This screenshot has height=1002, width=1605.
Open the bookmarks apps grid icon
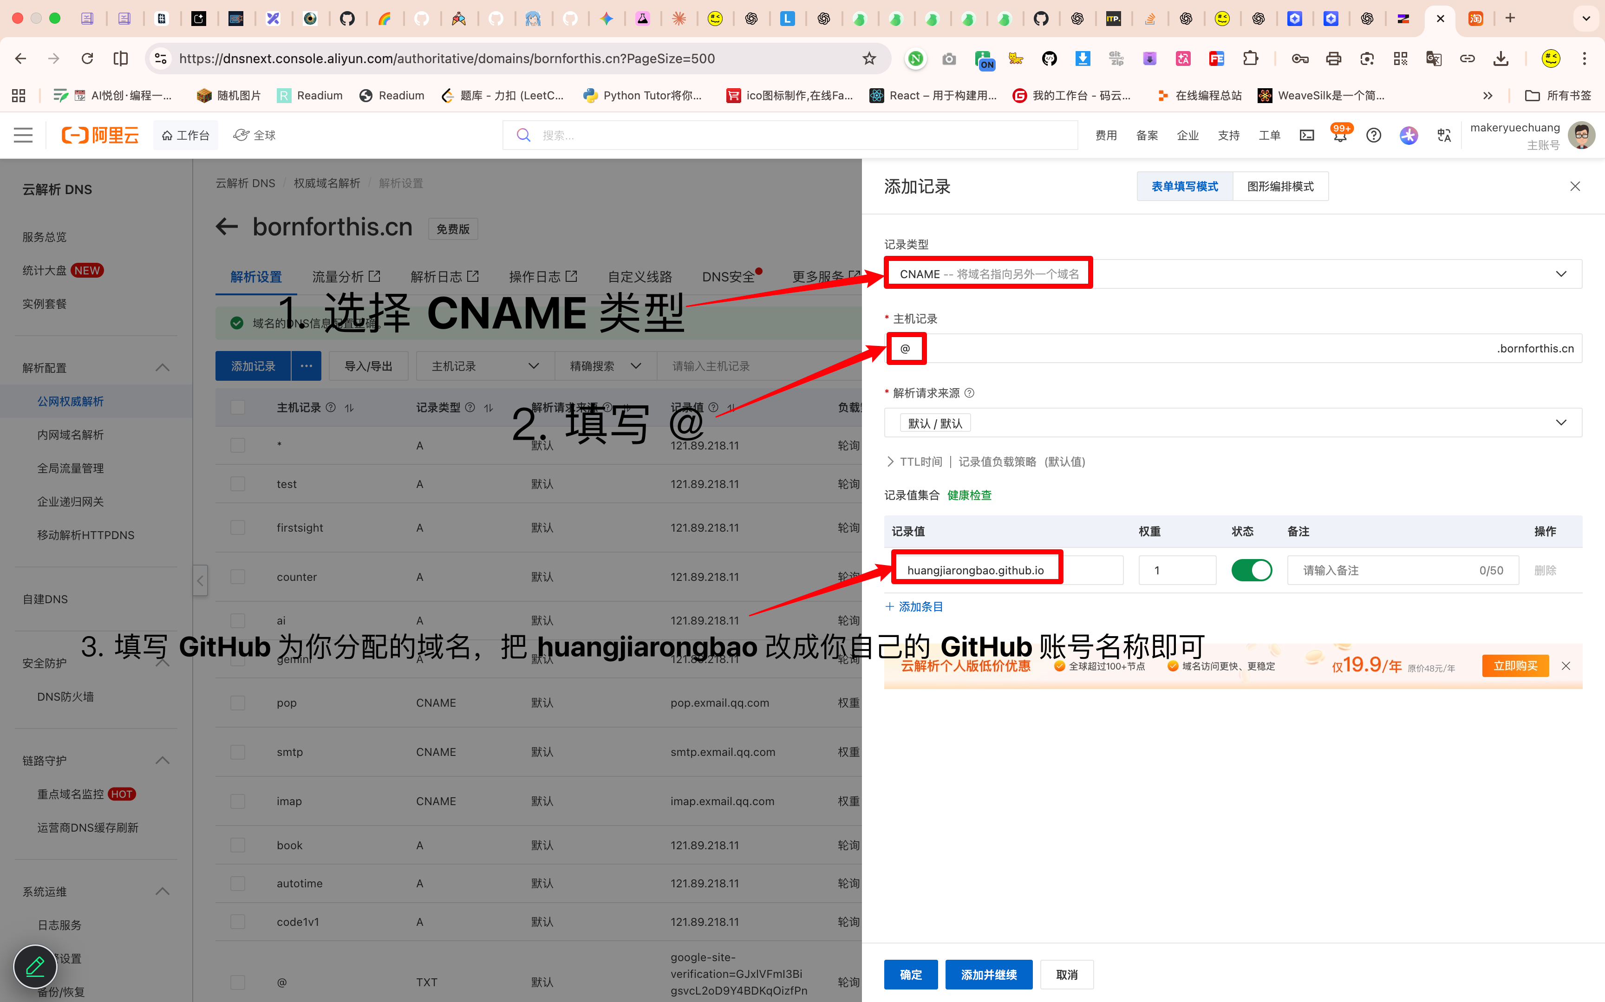click(19, 96)
